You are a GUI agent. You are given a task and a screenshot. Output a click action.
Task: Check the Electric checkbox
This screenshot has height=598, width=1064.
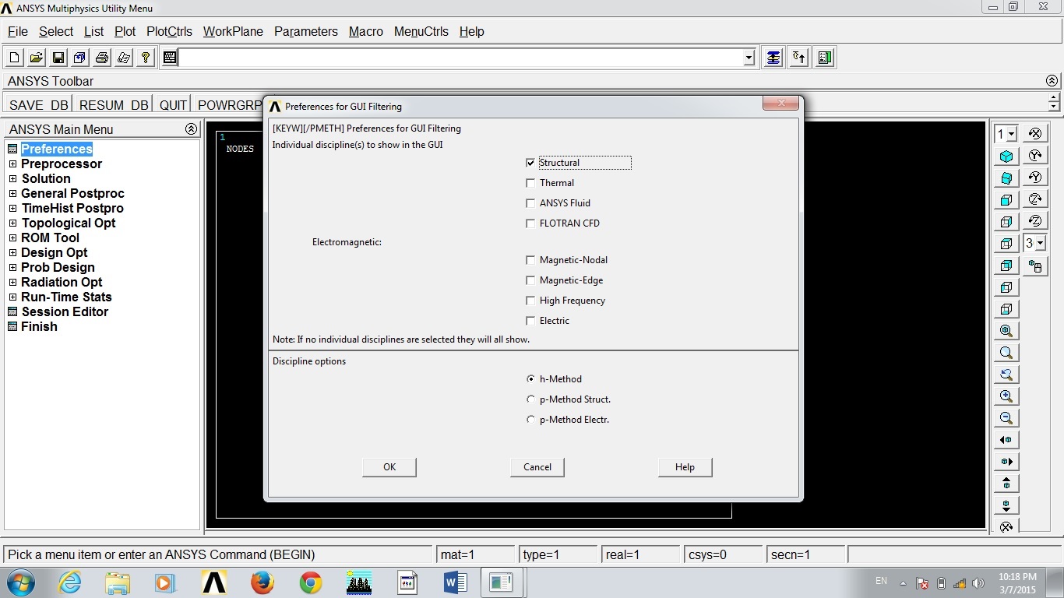click(x=530, y=321)
